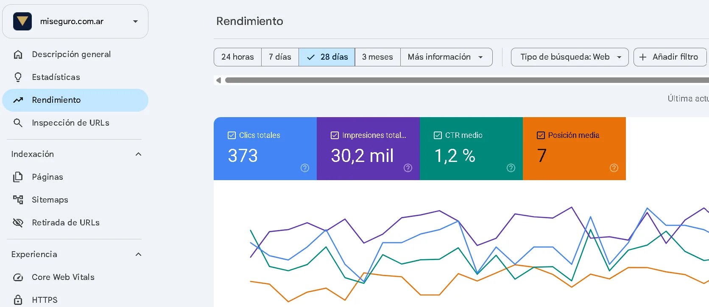Click help icon on Clics totales card
The height and width of the screenshot is (307, 709).
coord(305,168)
